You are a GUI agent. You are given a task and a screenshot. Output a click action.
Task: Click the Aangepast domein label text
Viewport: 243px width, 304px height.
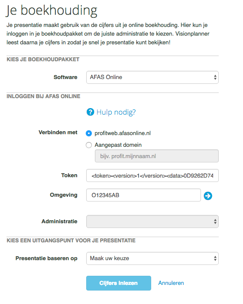pos(118,145)
